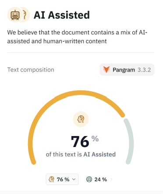Click the version number 3.3.2
The width and height of the screenshot is (163, 194).
pyautogui.click(x=144, y=70)
